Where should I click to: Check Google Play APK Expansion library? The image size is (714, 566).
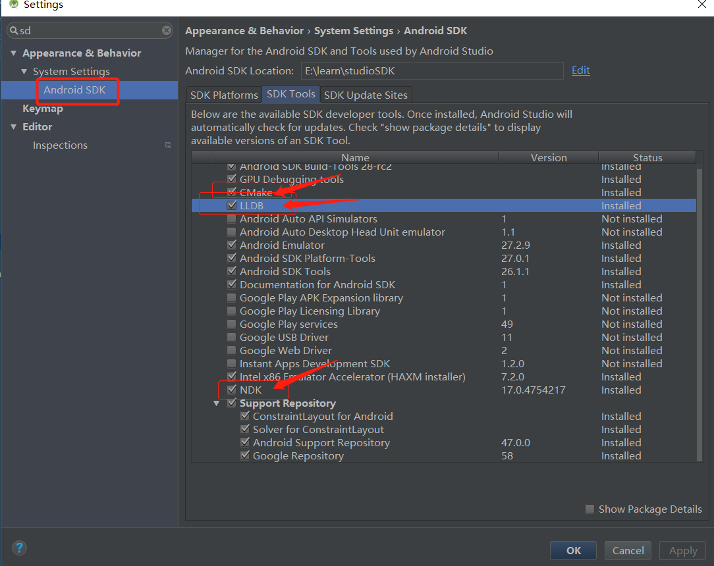[232, 297]
